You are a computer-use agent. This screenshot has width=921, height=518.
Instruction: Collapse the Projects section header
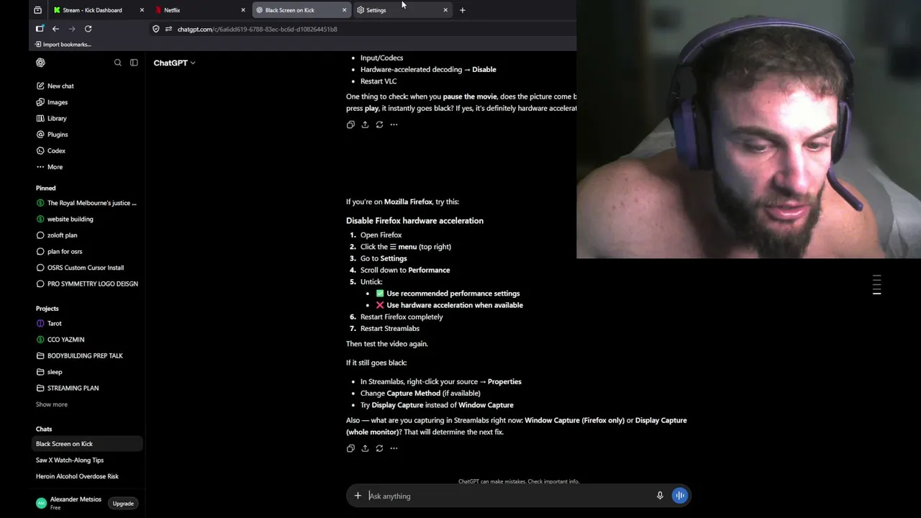[x=47, y=309]
